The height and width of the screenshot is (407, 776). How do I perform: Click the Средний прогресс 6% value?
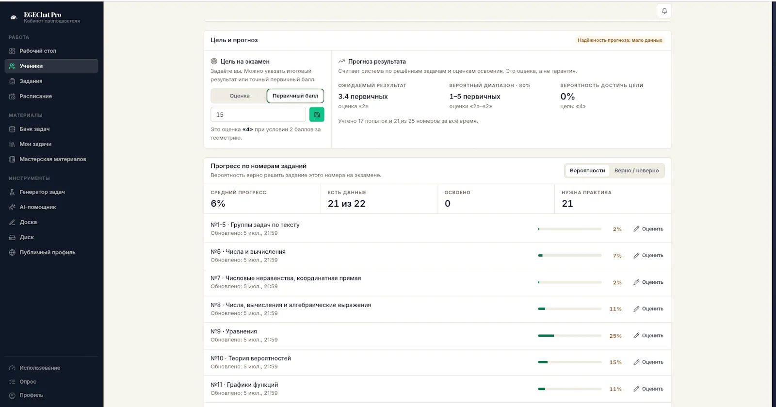[x=218, y=204]
